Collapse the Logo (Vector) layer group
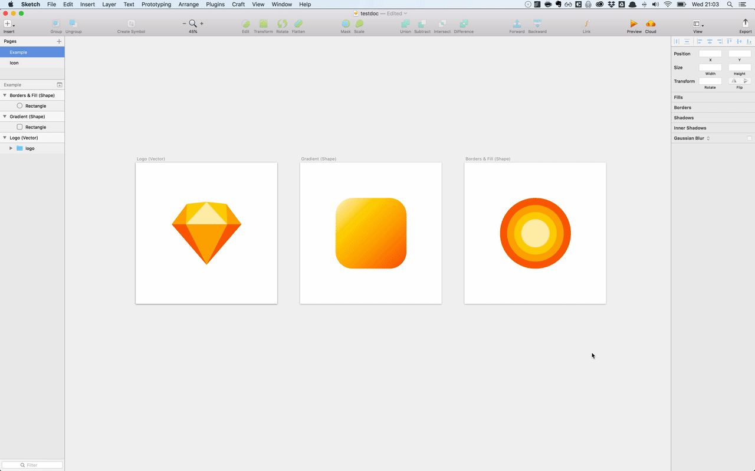Image resolution: width=755 pixels, height=471 pixels. tap(5, 137)
